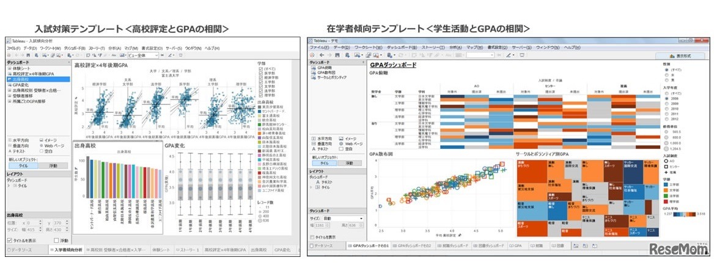Open マップ(M) menu in demo window
Viewport: 717px width, 263px height.
pos(475,48)
